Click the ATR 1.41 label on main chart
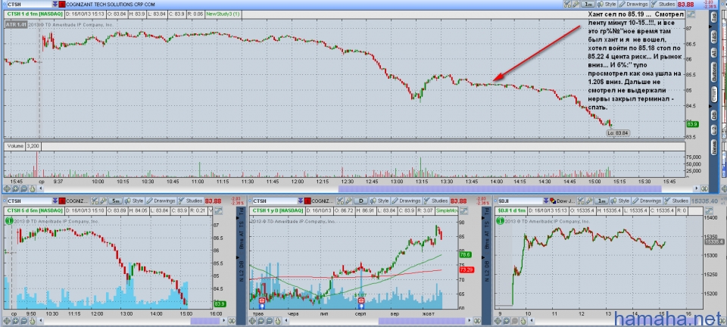The image size is (727, 327). [x=16, y=24]
